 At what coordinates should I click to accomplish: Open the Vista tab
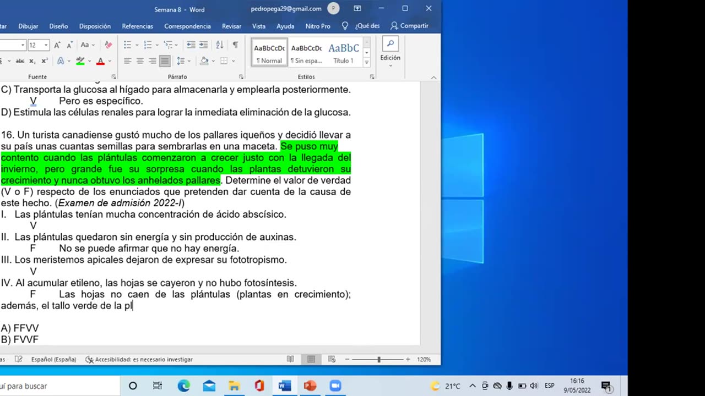pyautogui.click(x=259, y=26)
